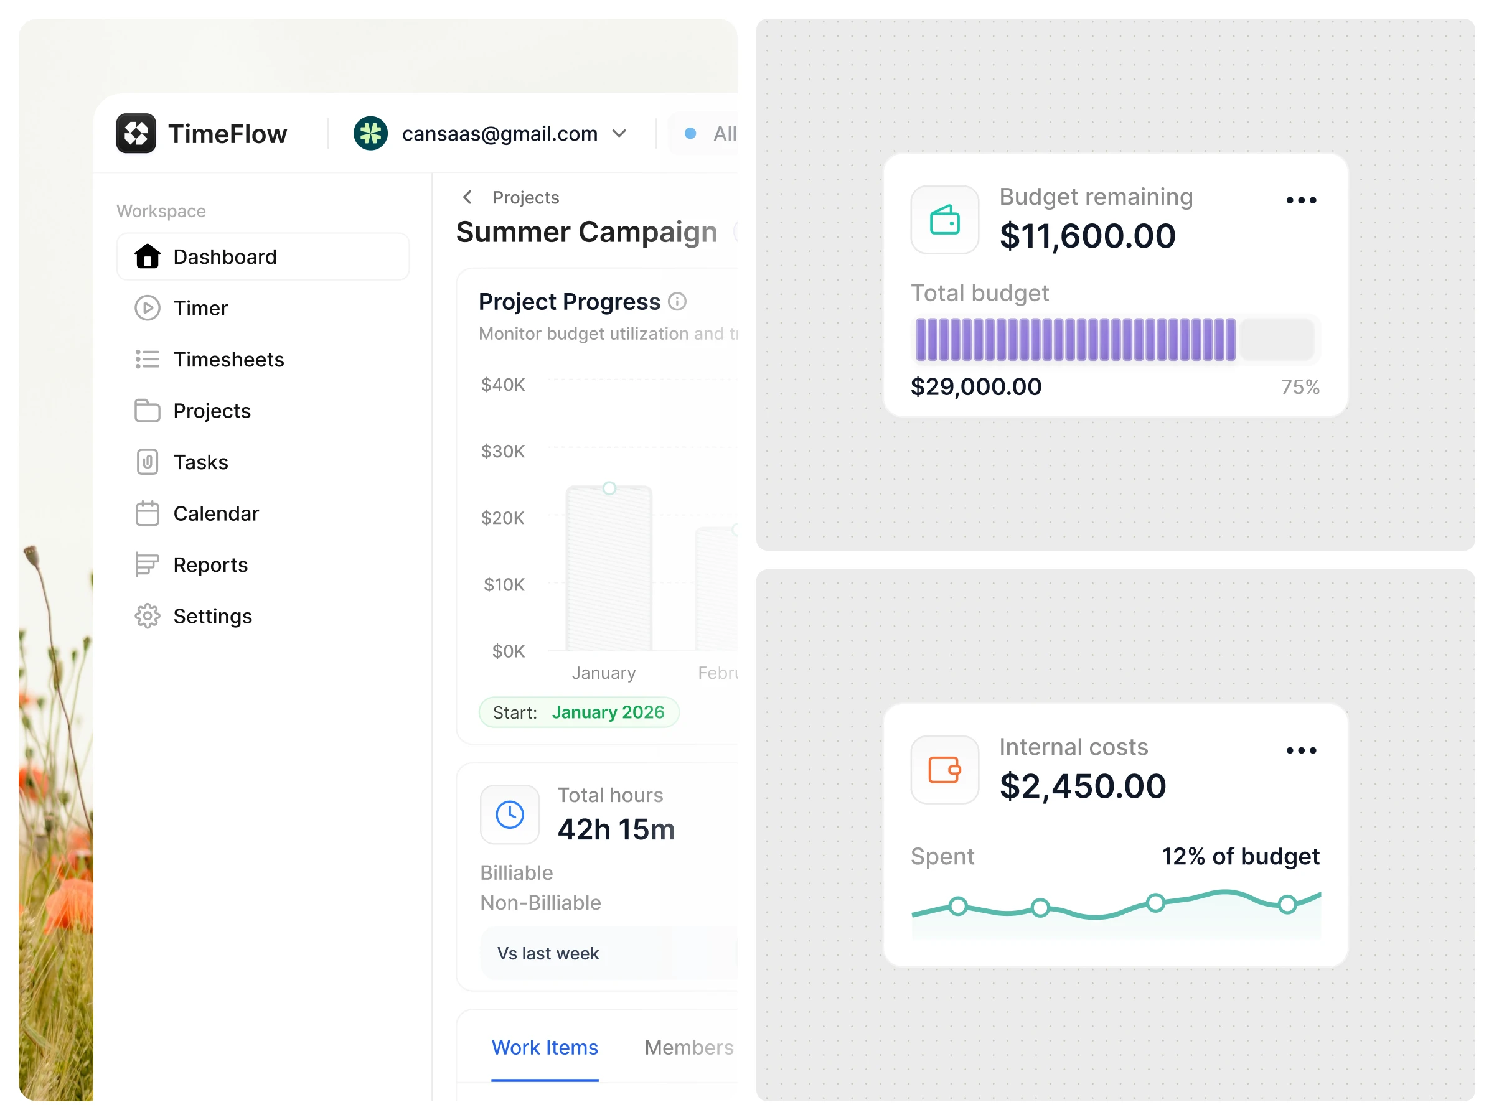
Task: Click the blue clock Total hours icon
Action: (510, 814)
